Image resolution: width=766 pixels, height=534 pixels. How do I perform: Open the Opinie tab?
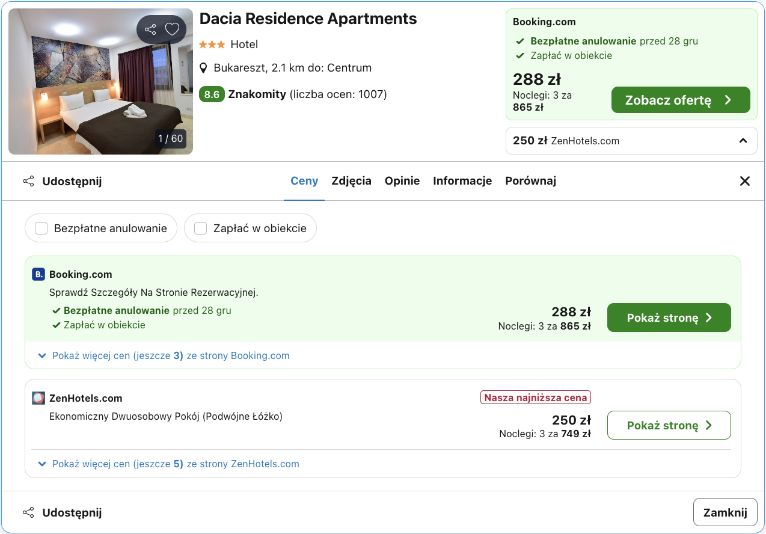point(402,180)
